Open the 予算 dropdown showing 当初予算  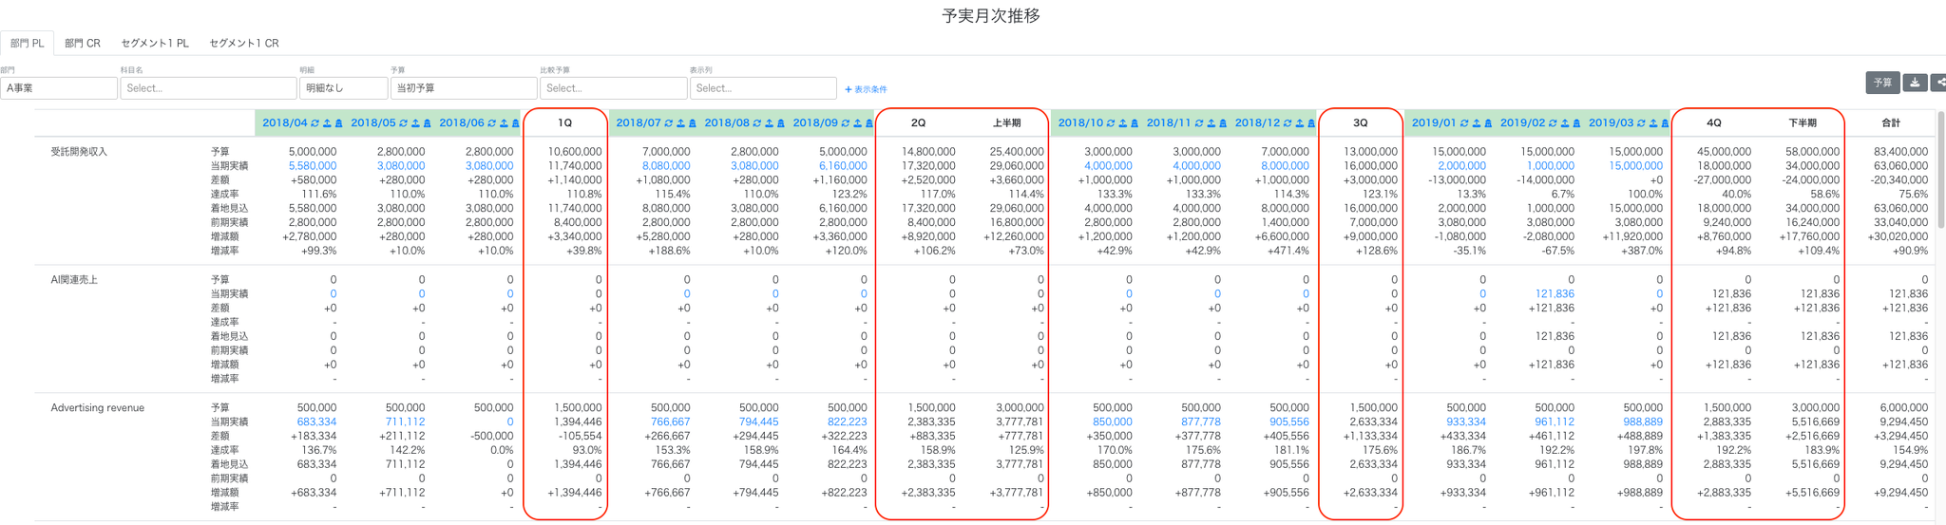(464, 88)
